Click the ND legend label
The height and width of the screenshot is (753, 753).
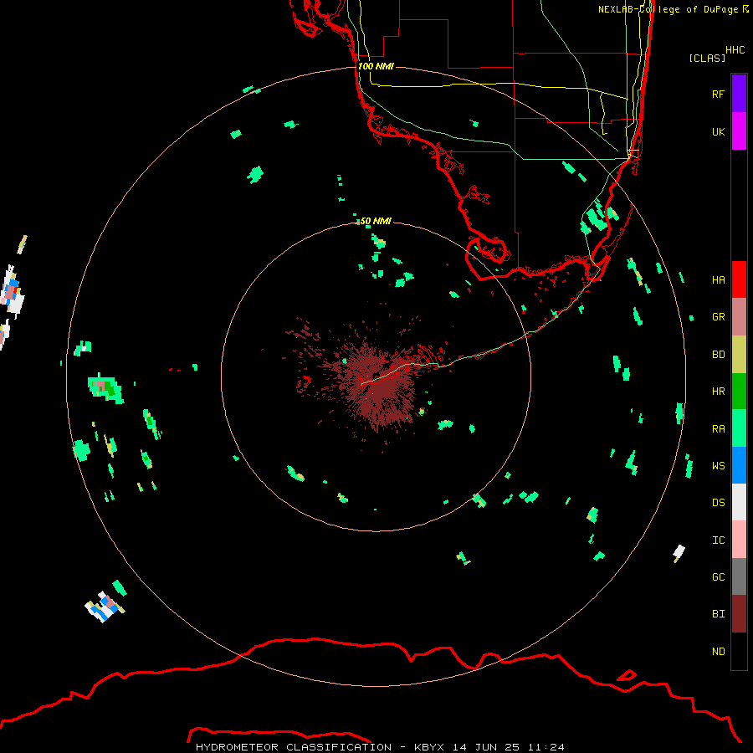click(x=718, y=651)
